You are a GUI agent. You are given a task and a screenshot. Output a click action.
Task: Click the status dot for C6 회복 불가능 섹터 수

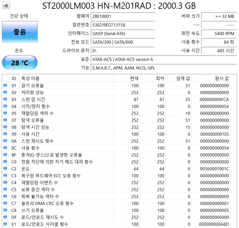[5, 196]
